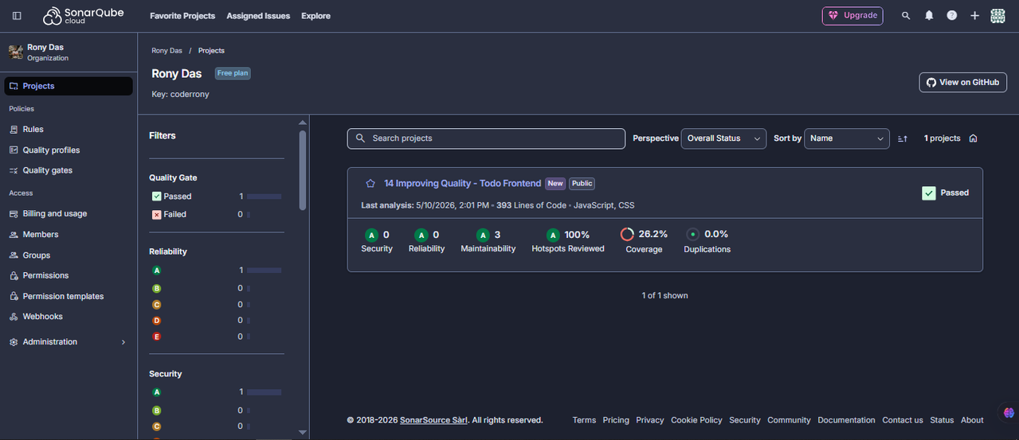Open the Documentation footer link

click(x=846, y=420)
